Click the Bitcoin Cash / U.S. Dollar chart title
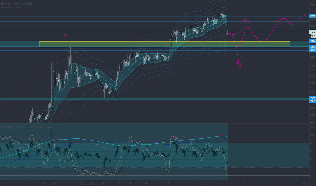 point(16,4)
